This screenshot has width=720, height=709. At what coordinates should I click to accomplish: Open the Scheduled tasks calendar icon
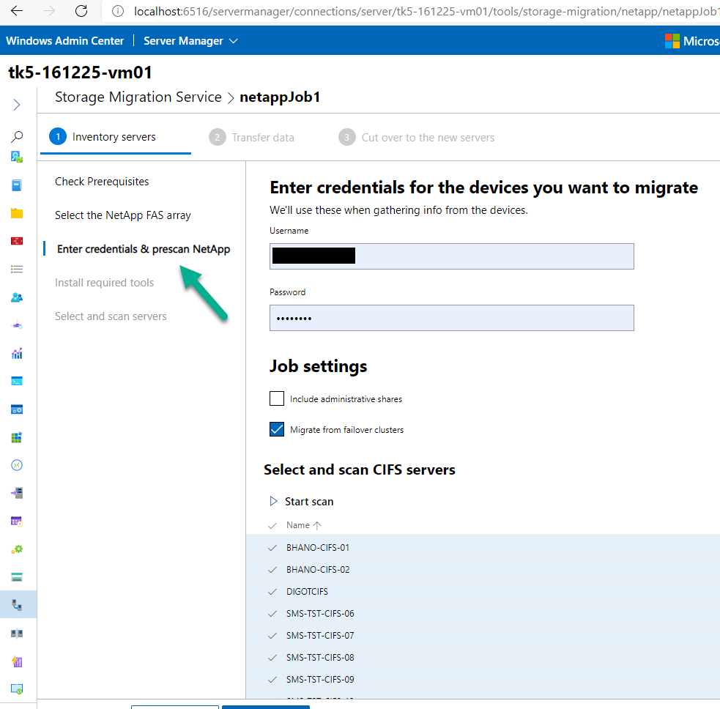(17, 521)
